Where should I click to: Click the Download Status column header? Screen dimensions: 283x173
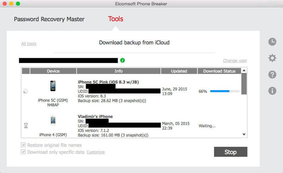click(x=219, y=71)
